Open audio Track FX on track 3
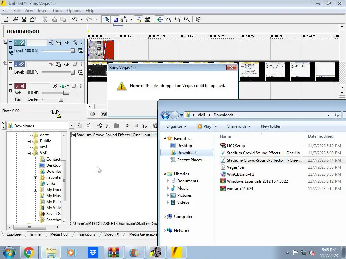The width and height of the screenshot is (346, 259). tap(63, 86)
